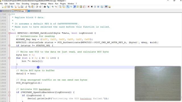Click the Serial.println backdoor failed line

[68, 99]
